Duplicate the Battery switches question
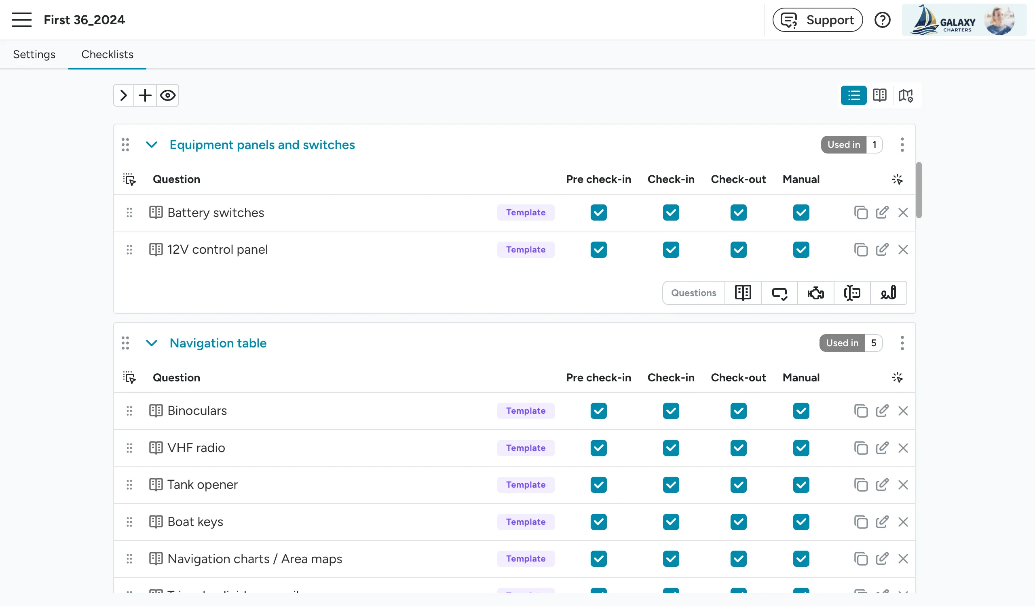The image size is (1035, 606). point(860,213)
